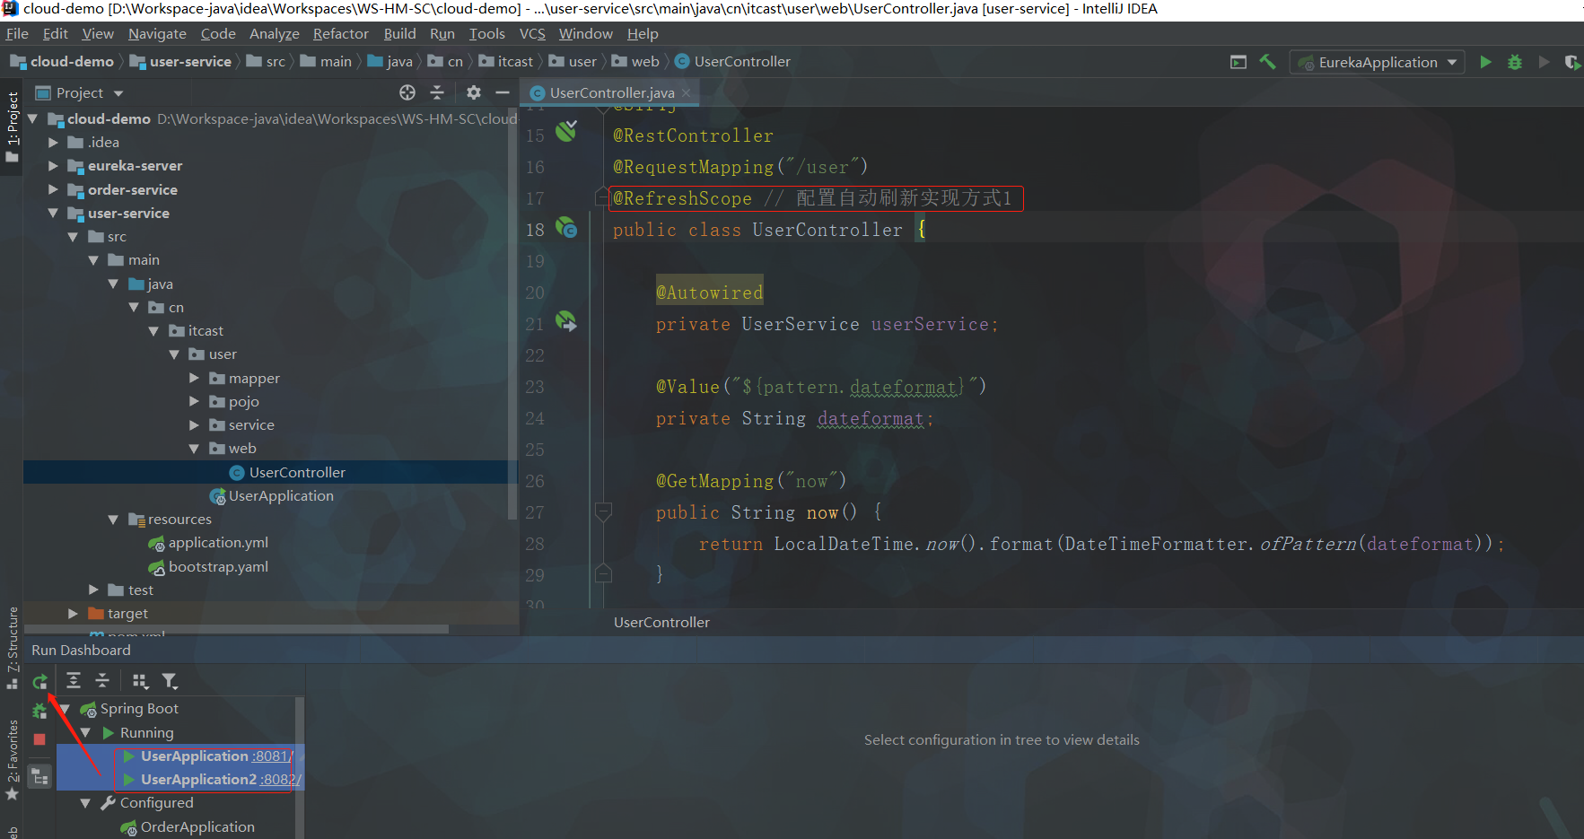Open the VCS menu
1584x839 pixels.
pos(532,33)
